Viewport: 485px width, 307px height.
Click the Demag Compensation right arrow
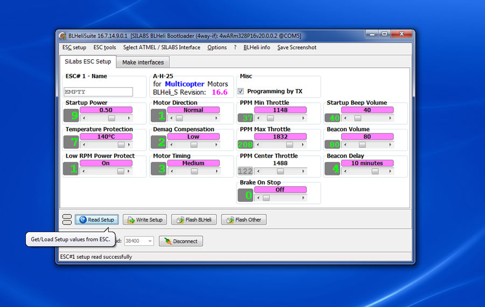coord(216,145)
